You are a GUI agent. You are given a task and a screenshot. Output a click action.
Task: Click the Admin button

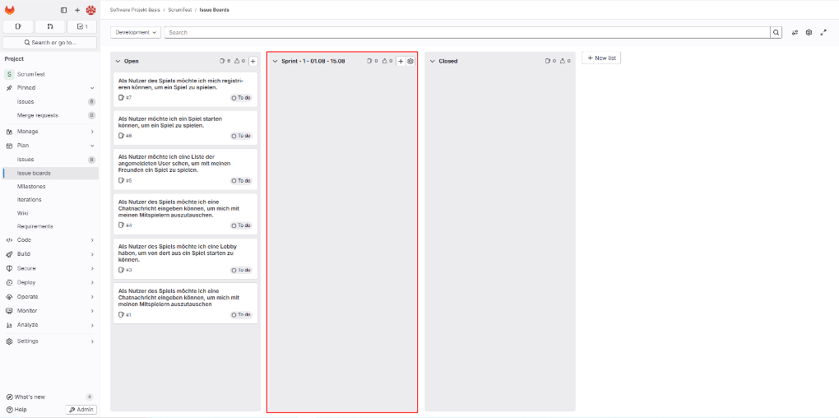pos(81,409)
